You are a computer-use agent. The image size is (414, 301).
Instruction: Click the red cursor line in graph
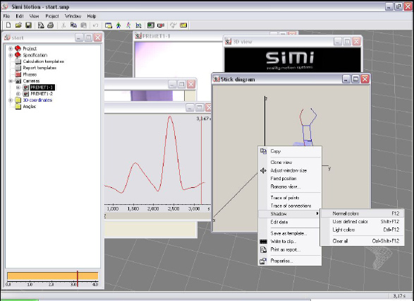click(x=202, y=160)
